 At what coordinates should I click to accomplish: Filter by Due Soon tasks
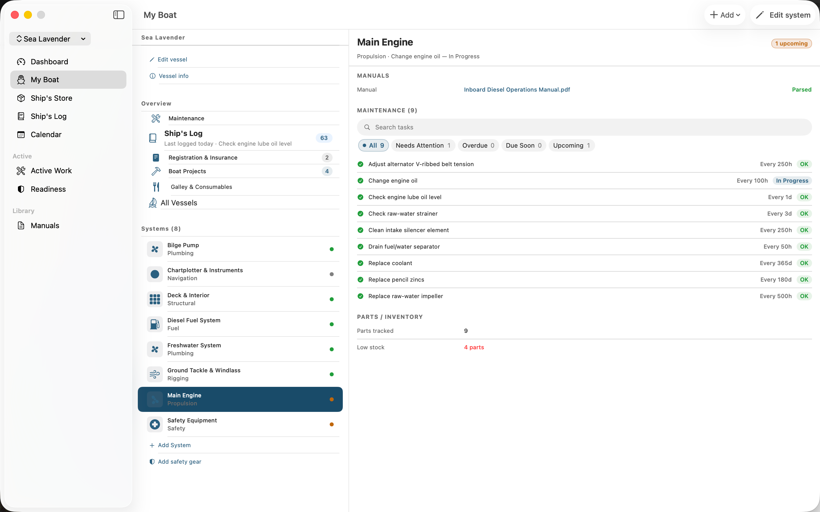(524, 145)
